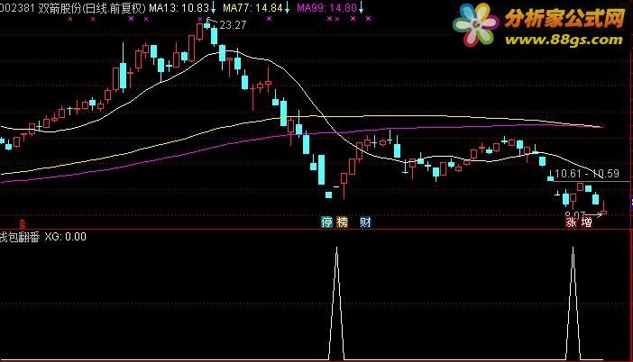Click the red 增 event marker
The image size is (633, 362).
(x=587, y=222)
